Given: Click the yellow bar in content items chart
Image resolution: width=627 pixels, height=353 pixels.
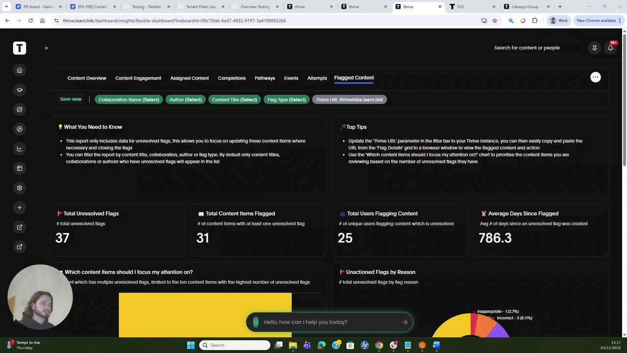Looking at the screenshot, I should click(x=205, y=315).
